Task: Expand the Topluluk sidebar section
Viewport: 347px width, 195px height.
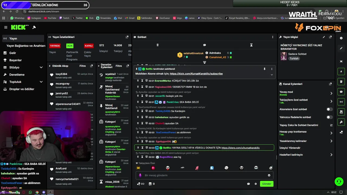Action: click(x=41, y=82)
